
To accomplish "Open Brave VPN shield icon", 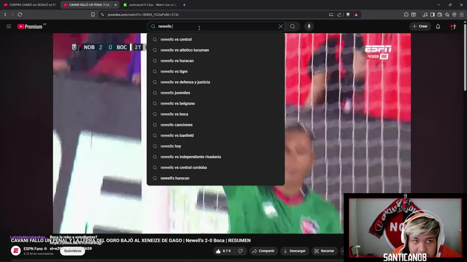I will click(454, 15).
